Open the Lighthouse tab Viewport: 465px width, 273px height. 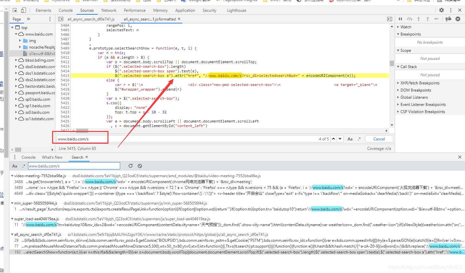237,10
